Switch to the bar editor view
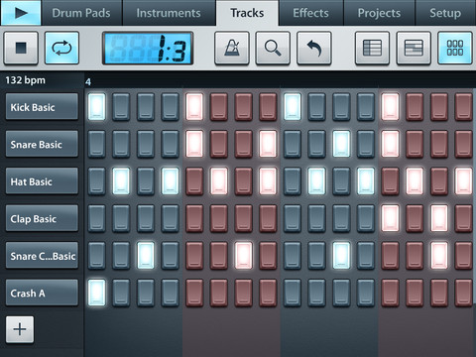 click(x=414, y=48)
